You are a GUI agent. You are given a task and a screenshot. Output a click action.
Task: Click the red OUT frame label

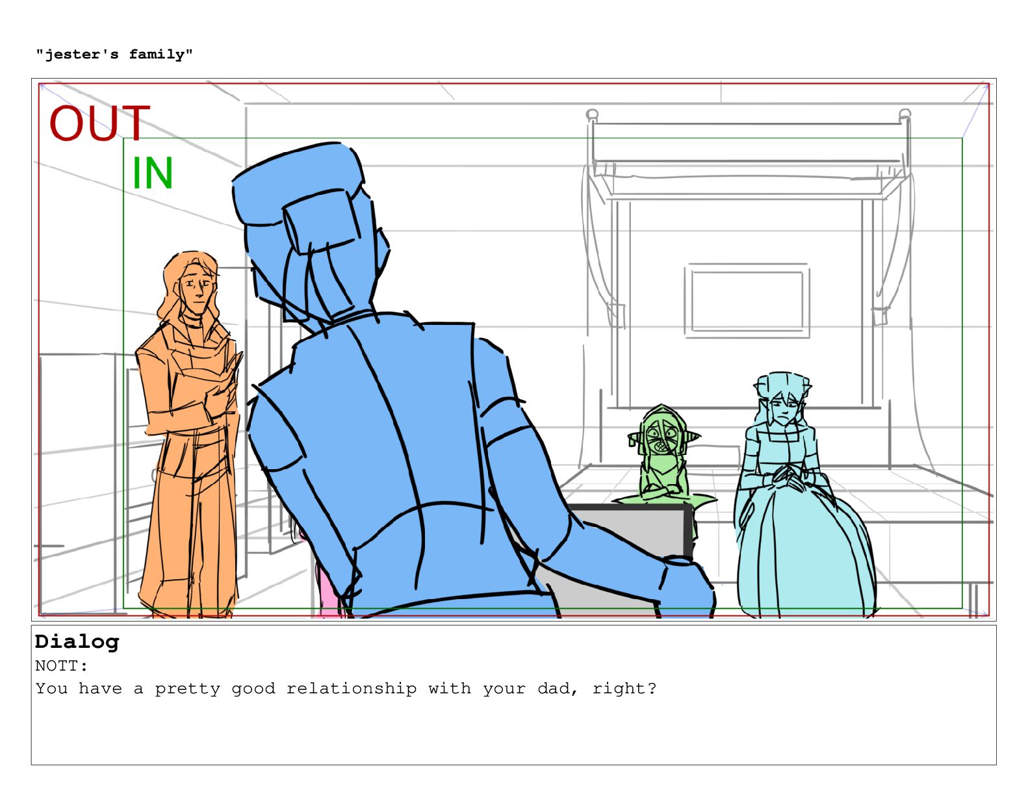pyautogui.click(x=100, y=123)
